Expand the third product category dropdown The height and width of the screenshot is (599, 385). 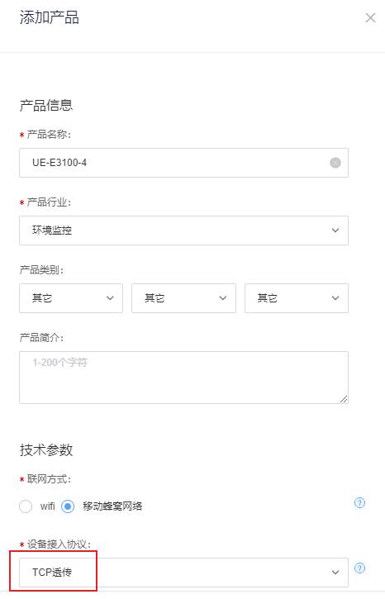coord(297,298)
